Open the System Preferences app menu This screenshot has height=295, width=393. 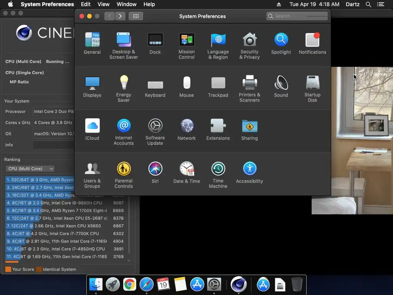click(x=47, y=4)
